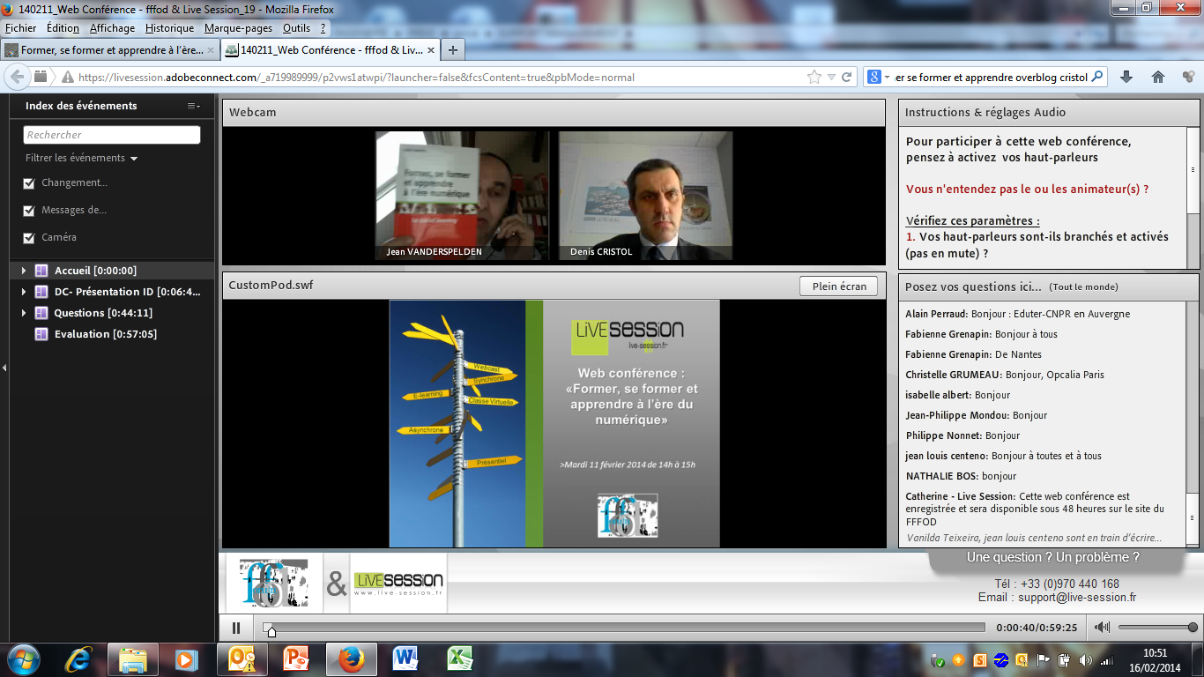Image resolution: width=1204 pixels, height=677 pixels.
Task: Open the Fichier menu
Action: pyautogui.click(x=21, y=28)
